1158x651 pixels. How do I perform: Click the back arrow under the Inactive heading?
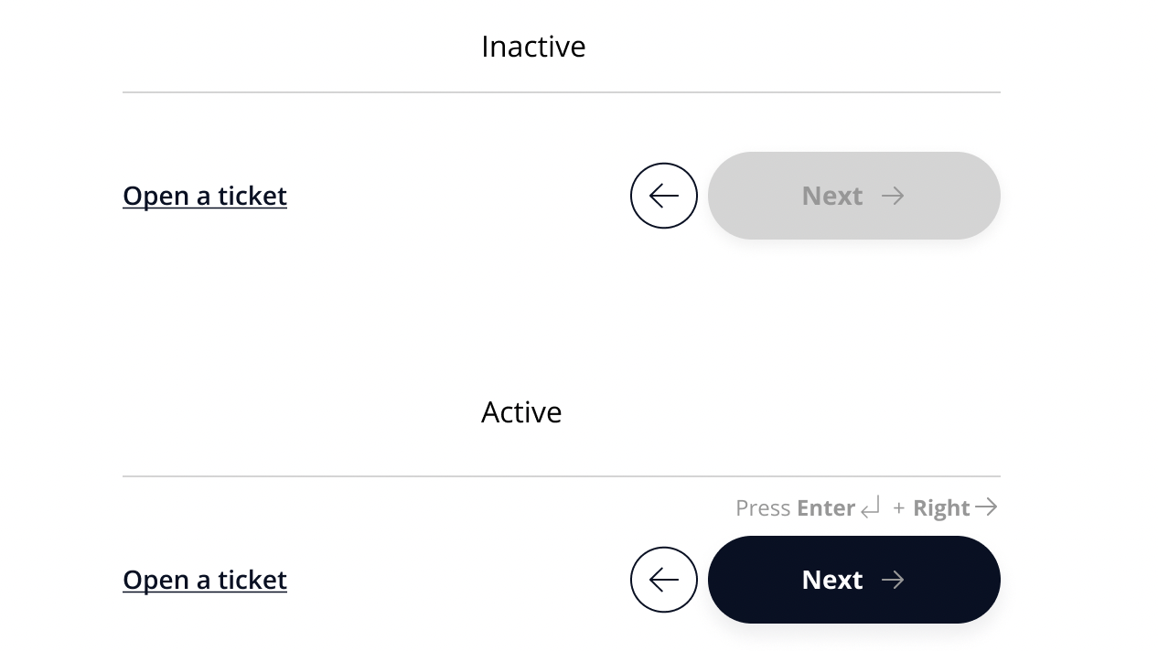point(664,196)
